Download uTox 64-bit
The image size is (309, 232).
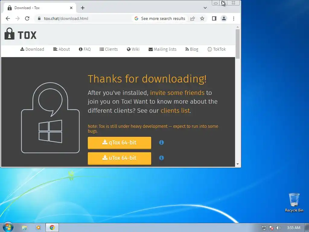(119, 158)
